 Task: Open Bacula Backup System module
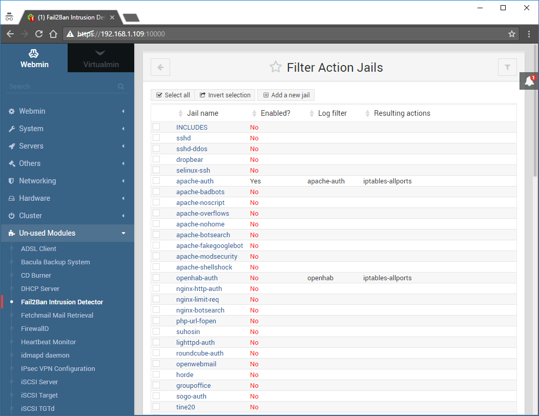click(55, 262)
